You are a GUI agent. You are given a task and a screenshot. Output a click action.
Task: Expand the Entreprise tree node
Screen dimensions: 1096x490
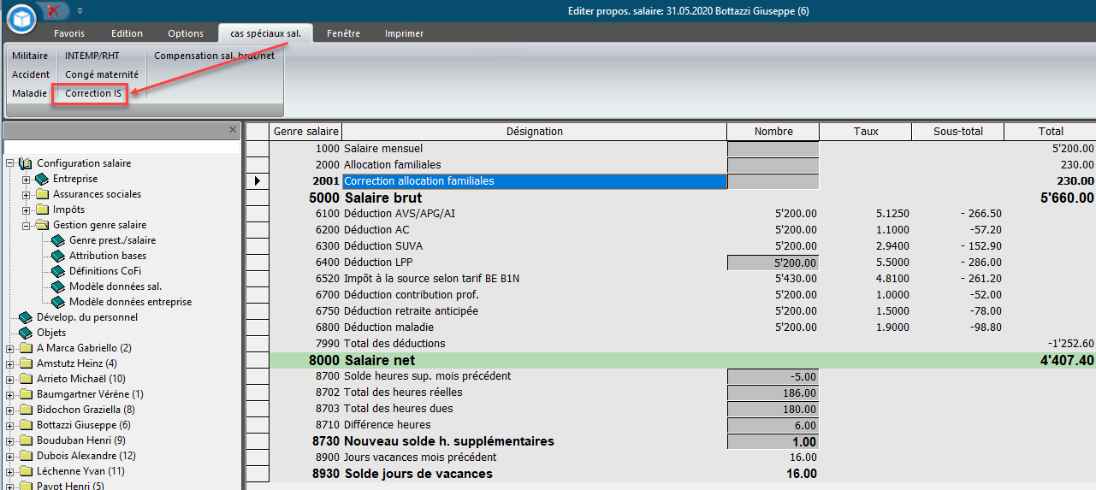pos(27,179)
